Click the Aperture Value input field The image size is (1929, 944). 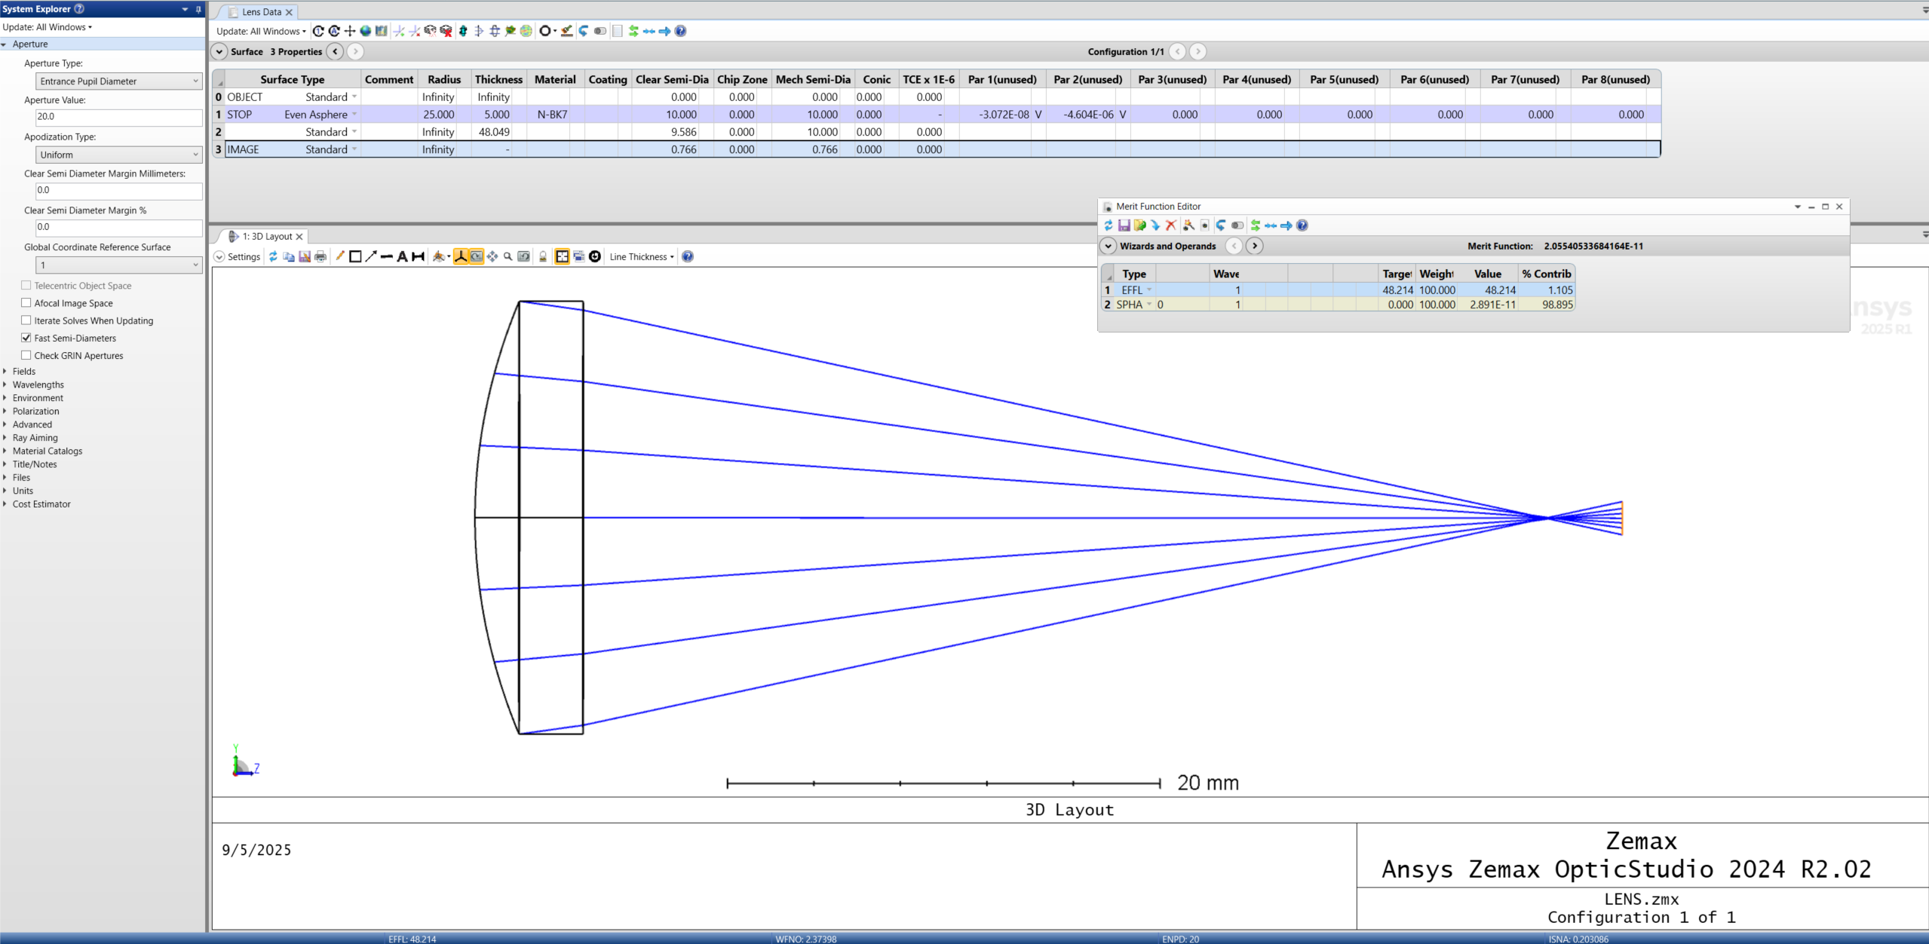(118, 117)
